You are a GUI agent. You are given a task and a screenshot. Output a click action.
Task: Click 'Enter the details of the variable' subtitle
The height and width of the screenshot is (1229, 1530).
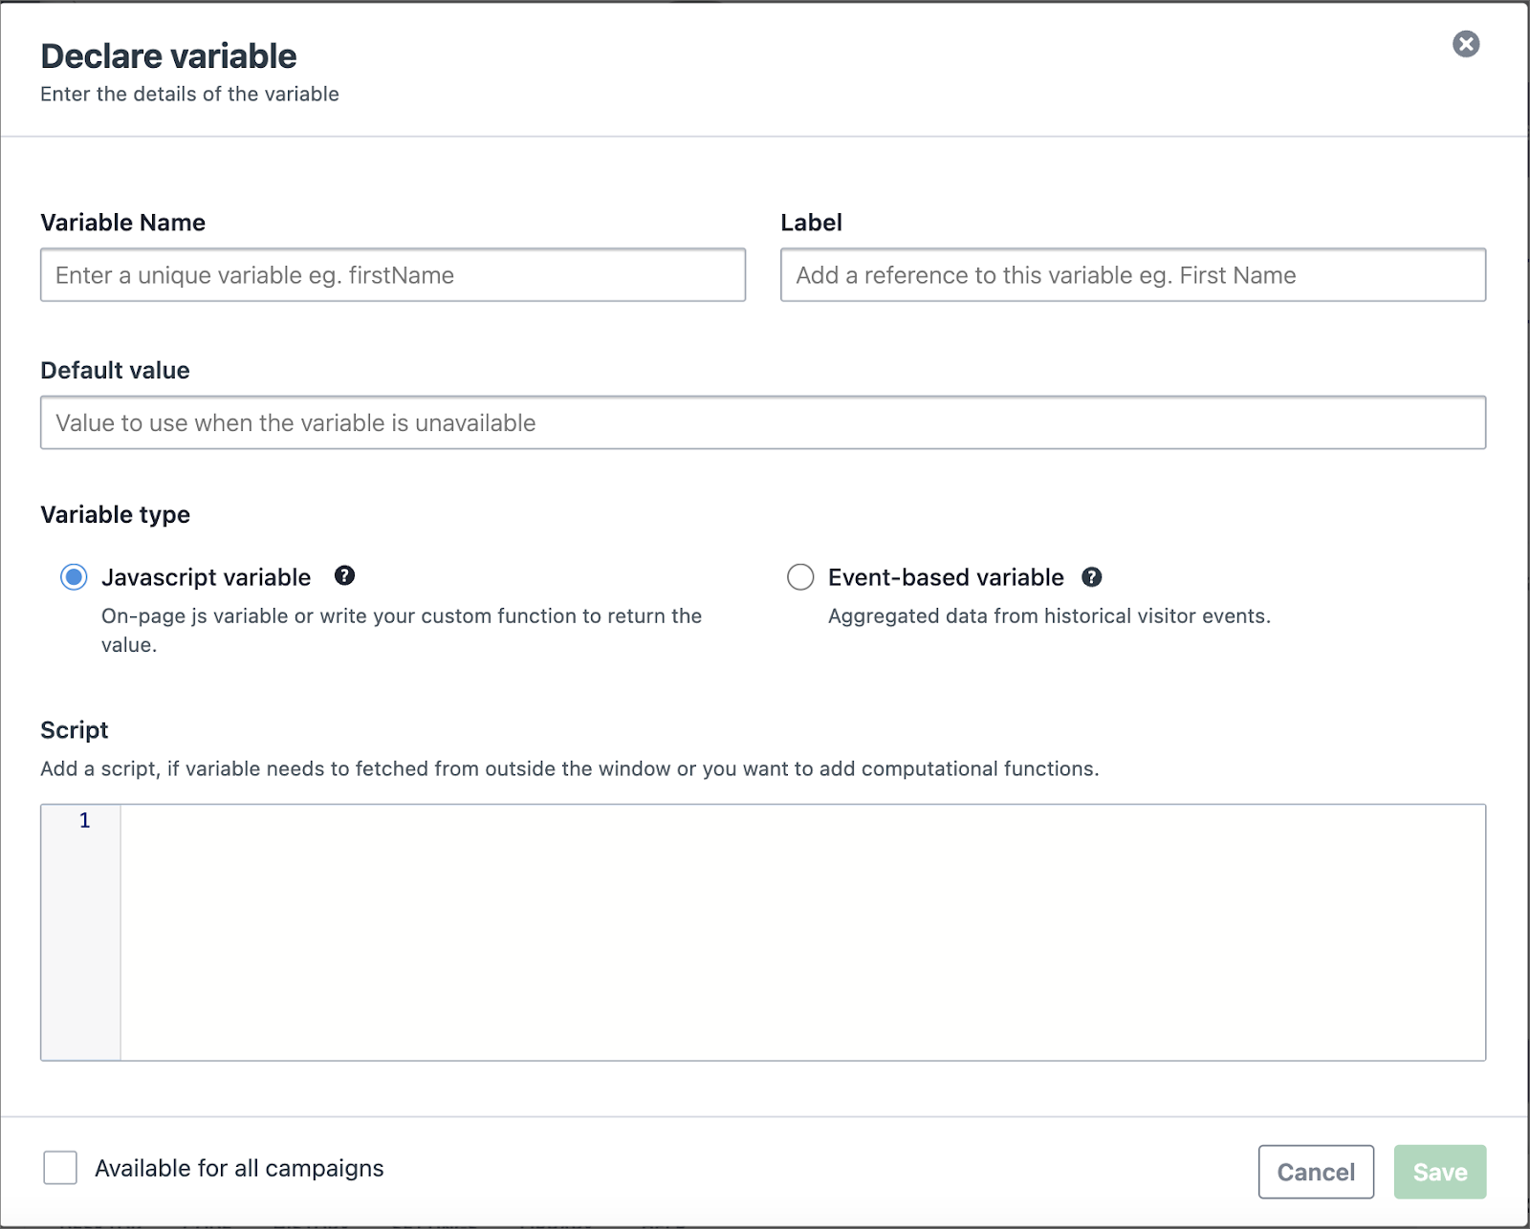(x=189, y=94)
